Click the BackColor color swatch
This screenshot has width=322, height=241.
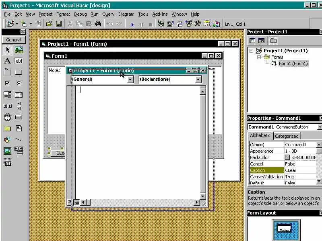(x=287, y=157)
